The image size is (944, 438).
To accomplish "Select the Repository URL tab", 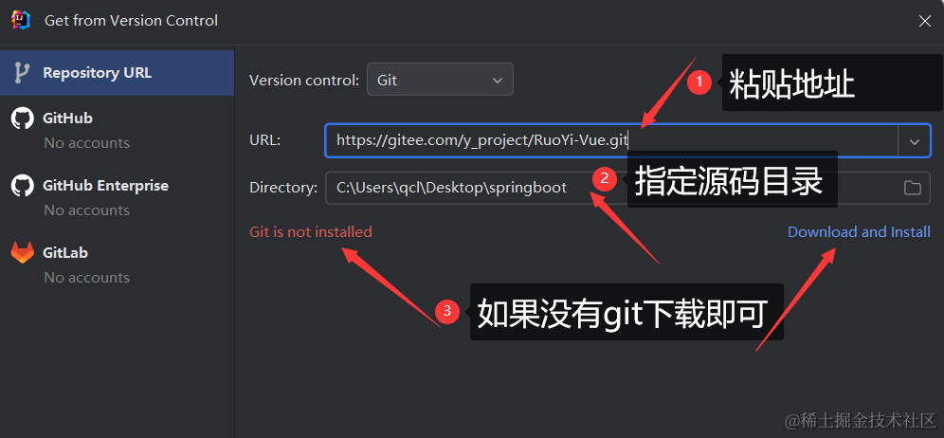I will [117, 73].
